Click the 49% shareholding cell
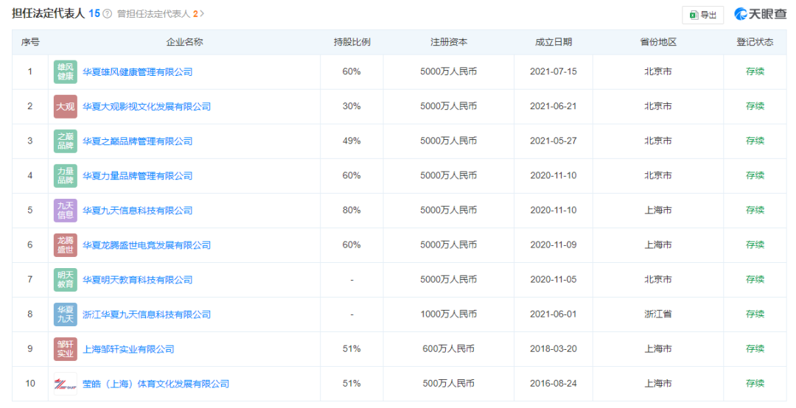The height and width of the screenshot is (408, 796). (352, 141)
